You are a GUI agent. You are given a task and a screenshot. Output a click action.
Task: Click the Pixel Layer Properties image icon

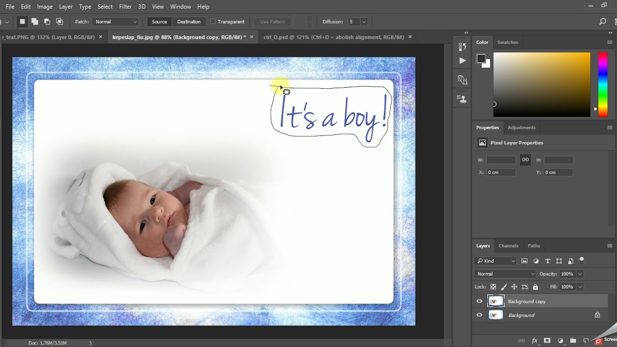click(483, 143)
